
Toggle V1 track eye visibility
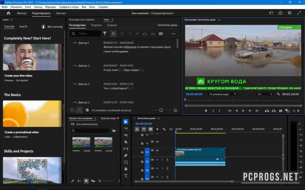[157, 150]
